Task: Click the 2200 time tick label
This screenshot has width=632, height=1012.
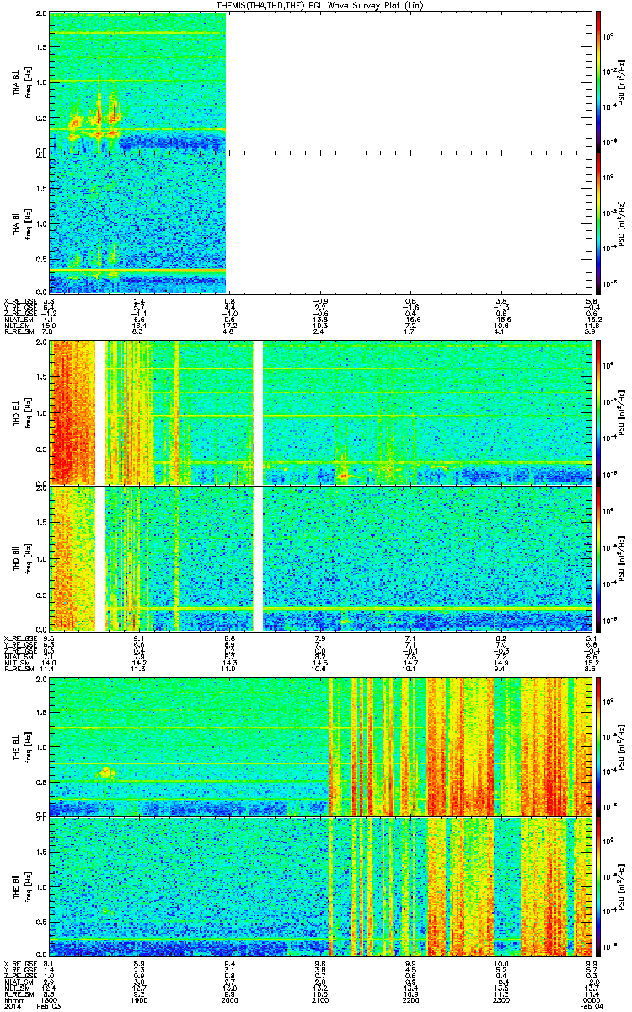Action: [410, 999]
